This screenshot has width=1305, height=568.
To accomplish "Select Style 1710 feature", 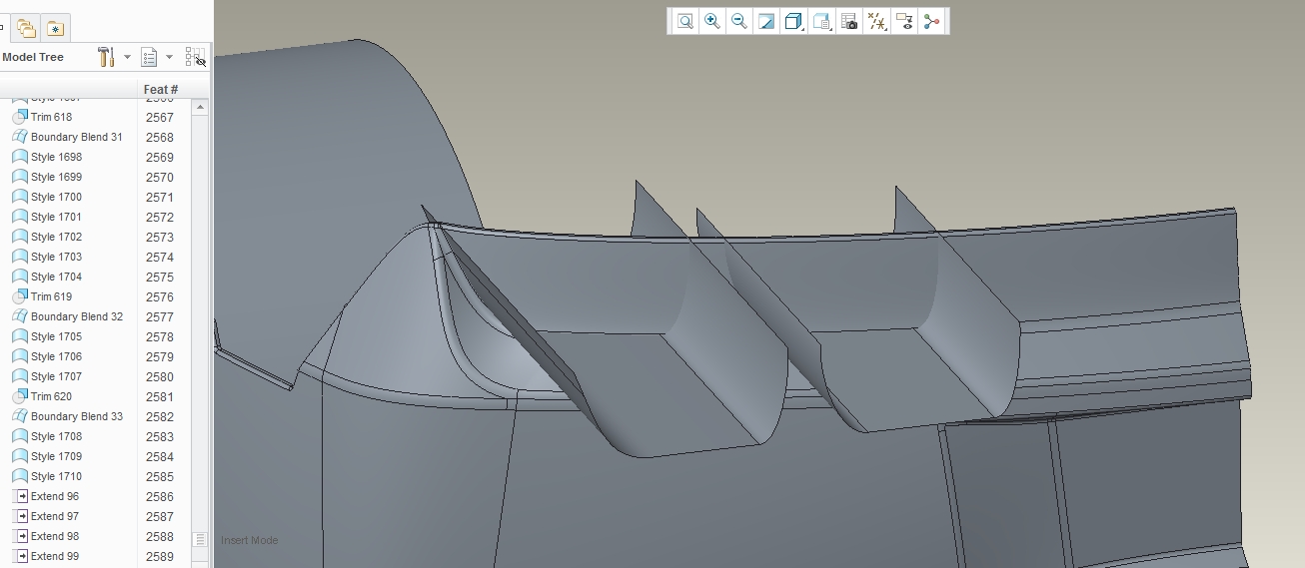I will [x=56, y=476].
